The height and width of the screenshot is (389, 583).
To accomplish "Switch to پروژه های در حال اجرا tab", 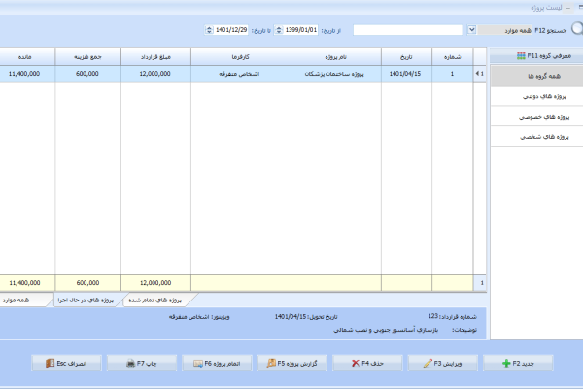I will [x=86, y=301].
